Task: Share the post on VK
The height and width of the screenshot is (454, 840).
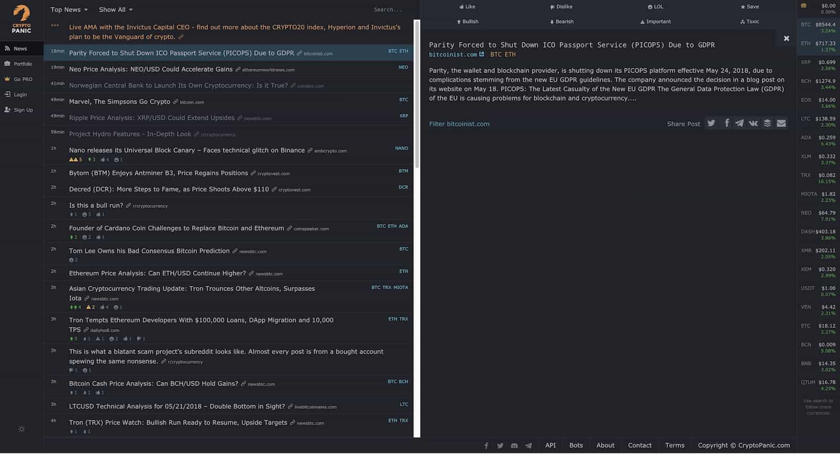Action: click(x=753, y=123)
